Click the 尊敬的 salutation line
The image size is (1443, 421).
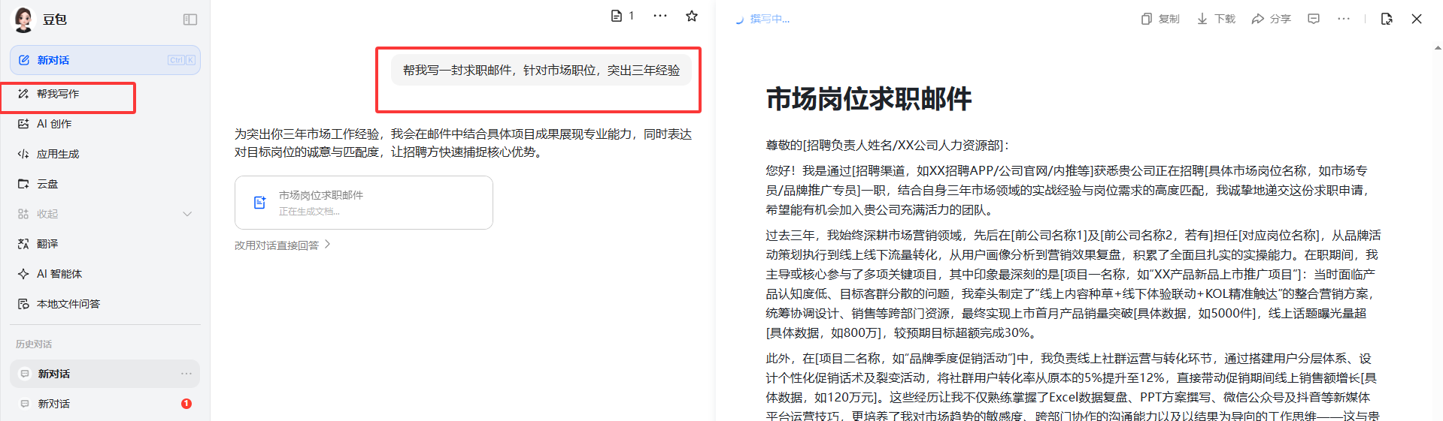[x=887, y=146]
